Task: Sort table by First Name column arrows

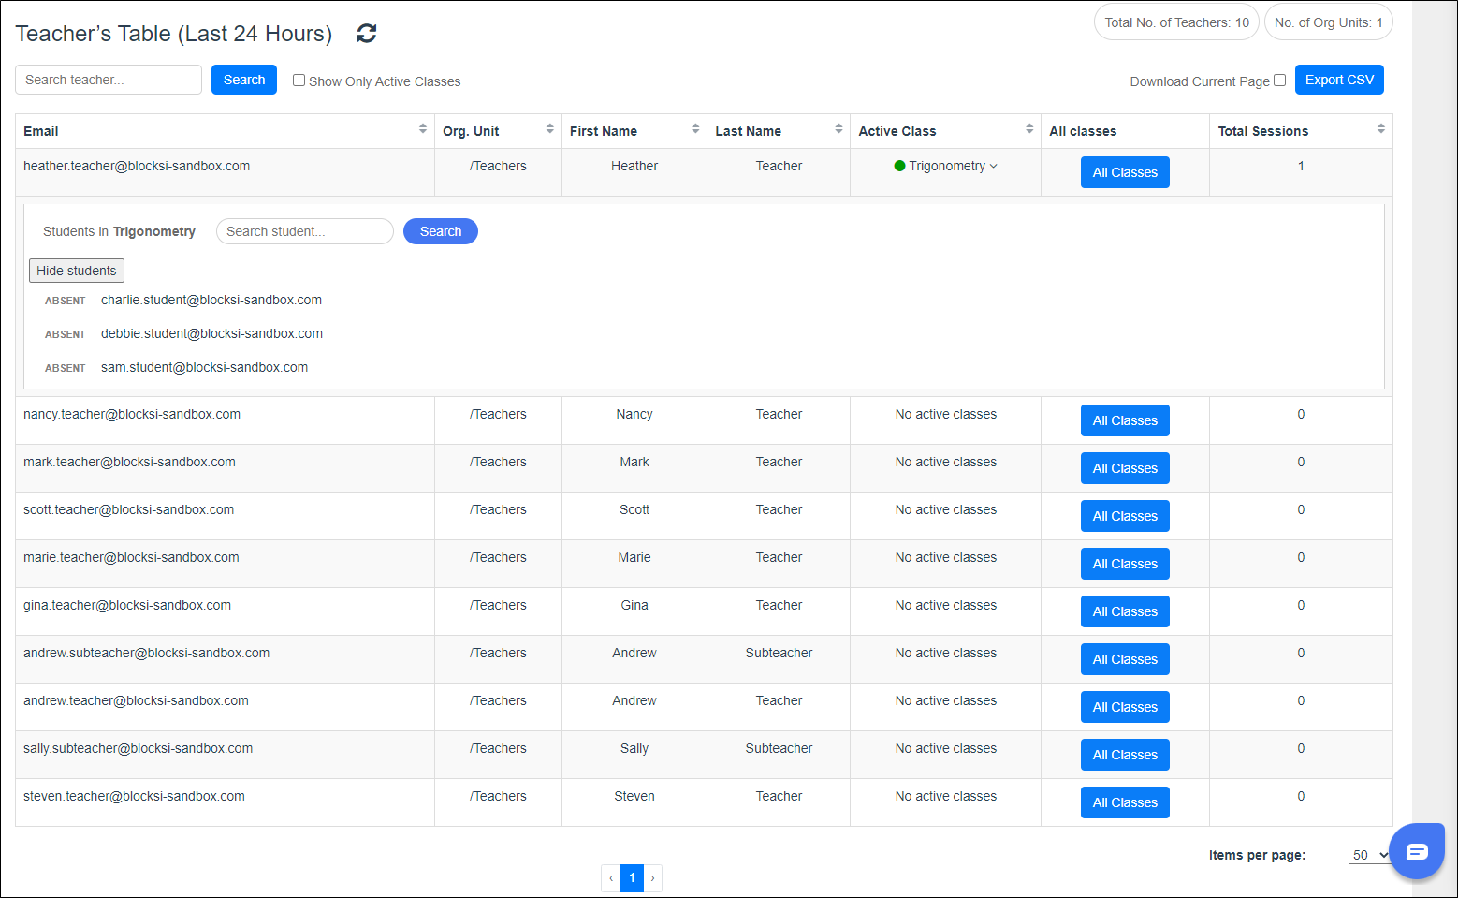Action: pos(695,129)
